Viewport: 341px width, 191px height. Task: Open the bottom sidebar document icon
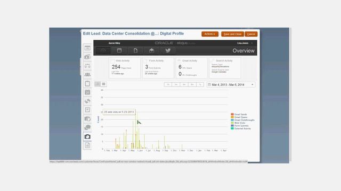87,145
